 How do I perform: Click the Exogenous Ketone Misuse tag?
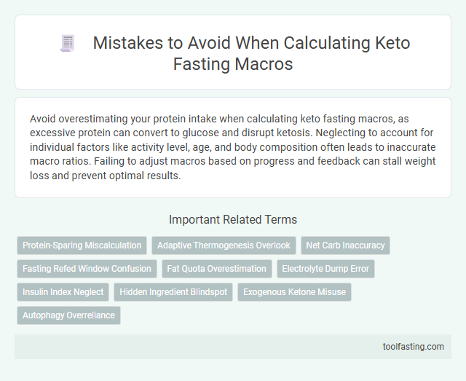296,292
